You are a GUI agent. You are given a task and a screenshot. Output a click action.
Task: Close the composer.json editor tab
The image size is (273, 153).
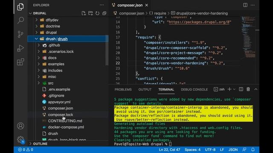[x=147, y=5]
